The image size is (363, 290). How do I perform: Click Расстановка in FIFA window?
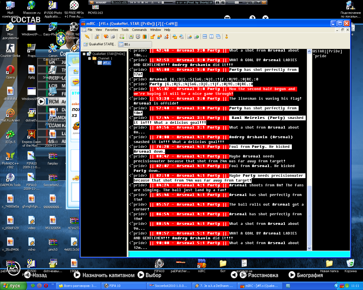(x=259, y=275)
